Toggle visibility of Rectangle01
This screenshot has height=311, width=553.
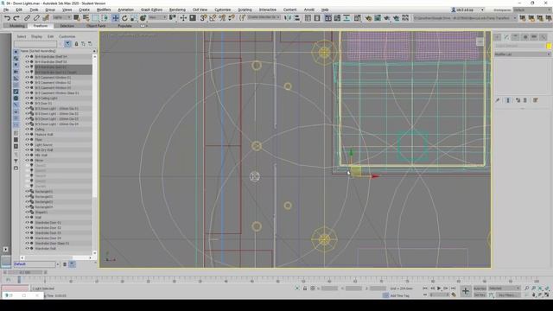(27, 192)
